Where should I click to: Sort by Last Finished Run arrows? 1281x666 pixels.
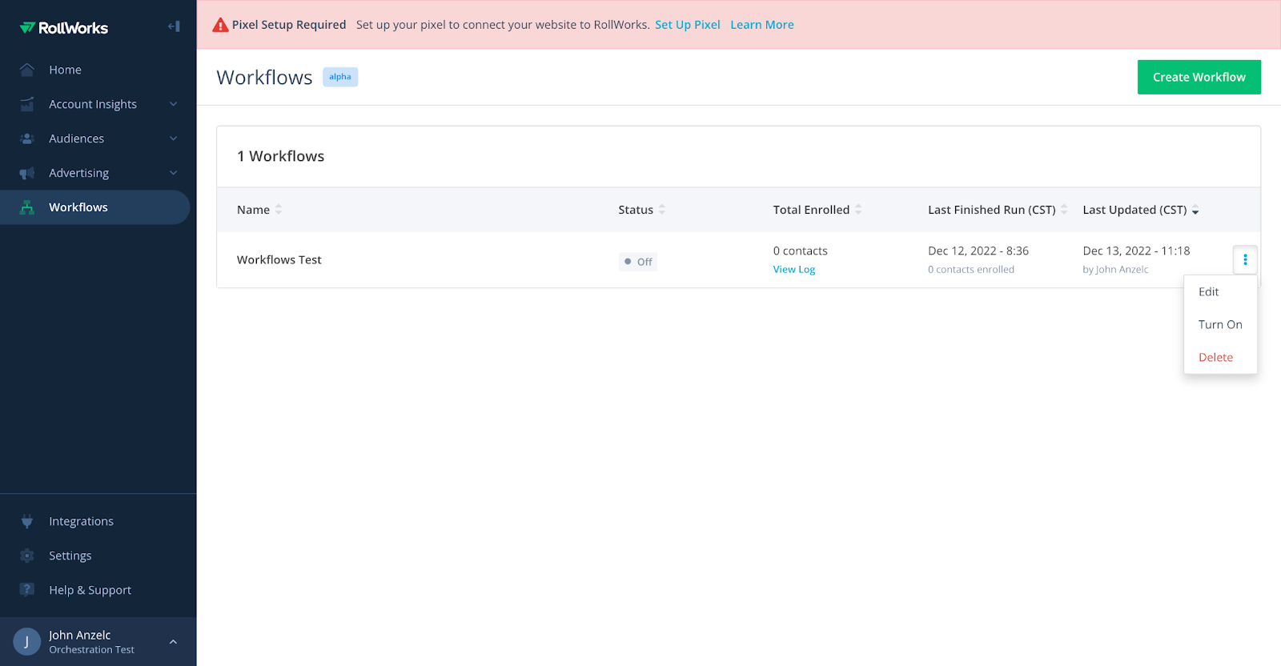(x=1064, y=210)
